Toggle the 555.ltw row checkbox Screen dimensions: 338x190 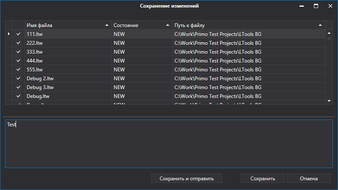pyautogui.click(x=18, y=69)
